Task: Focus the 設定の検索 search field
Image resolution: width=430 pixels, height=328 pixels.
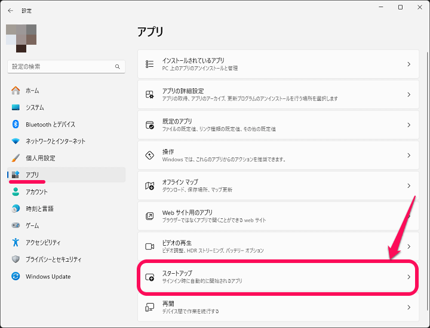Action: click(x=66, y=67)
